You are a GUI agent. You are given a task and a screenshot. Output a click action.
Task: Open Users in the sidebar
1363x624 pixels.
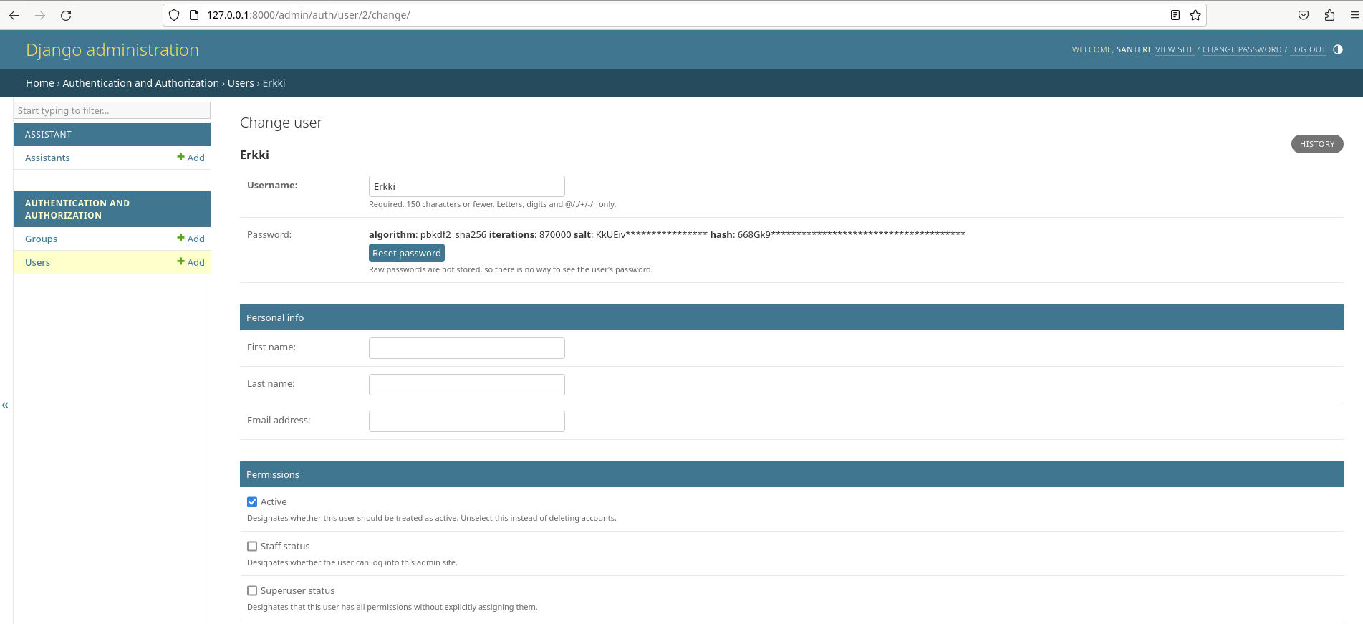[37, 263]
